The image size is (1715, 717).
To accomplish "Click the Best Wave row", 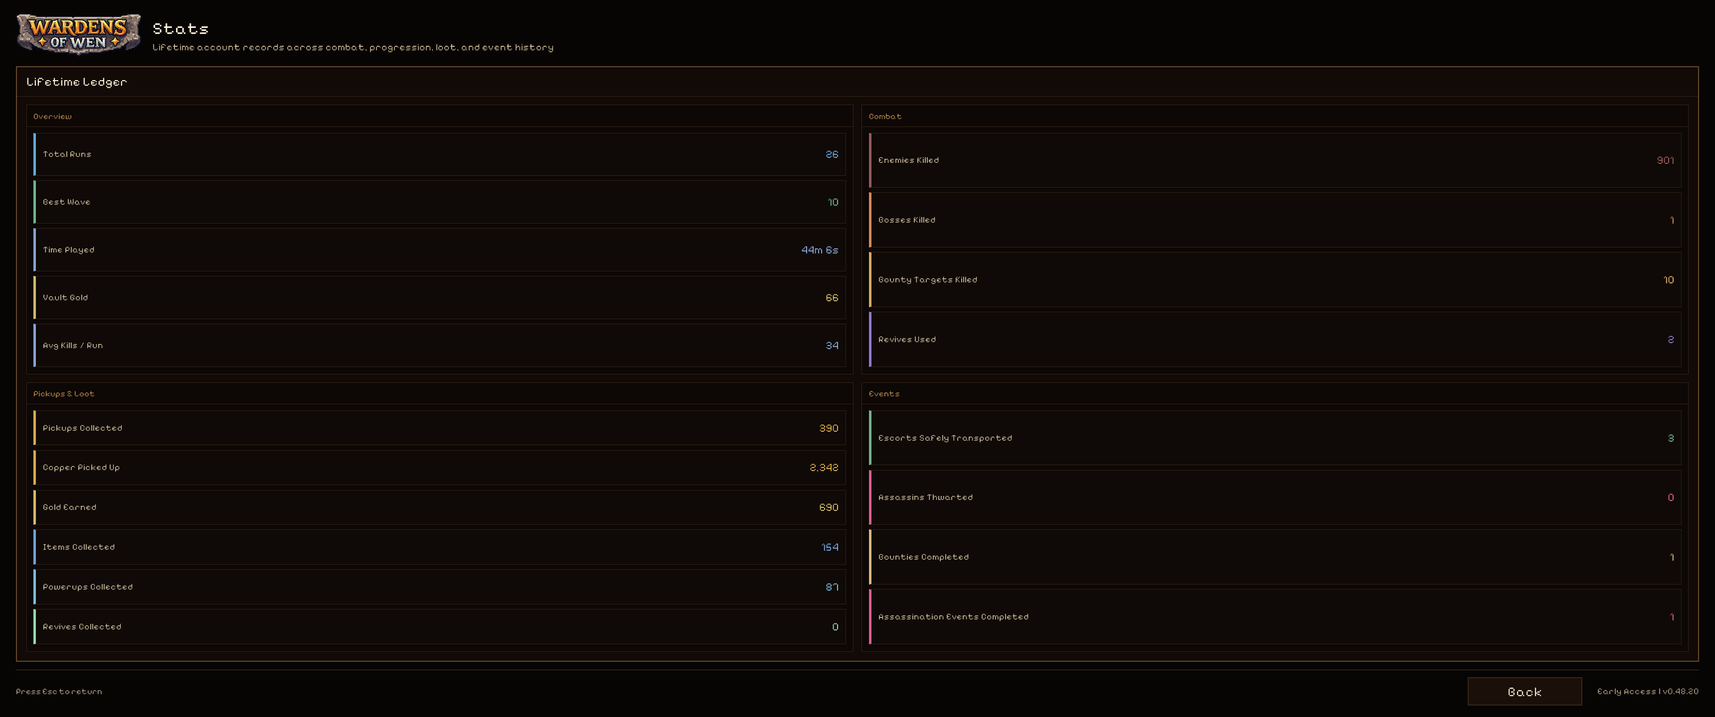I will click(439, 202).
